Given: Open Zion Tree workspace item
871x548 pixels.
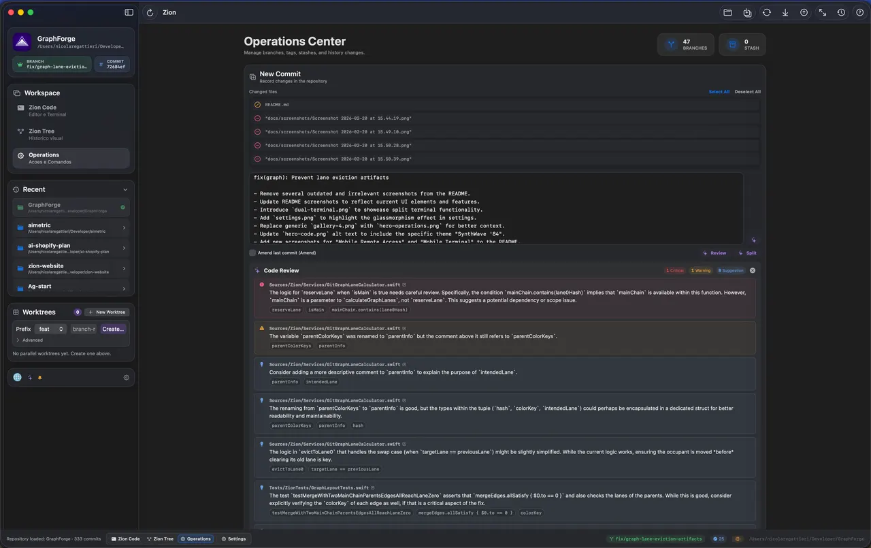Looking at the screenshot, I should [x=71, y=134].
